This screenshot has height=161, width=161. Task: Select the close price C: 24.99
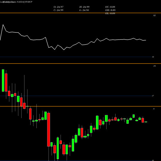pos(58,10)
